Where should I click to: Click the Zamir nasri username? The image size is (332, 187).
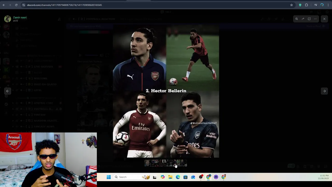[20, 17]
